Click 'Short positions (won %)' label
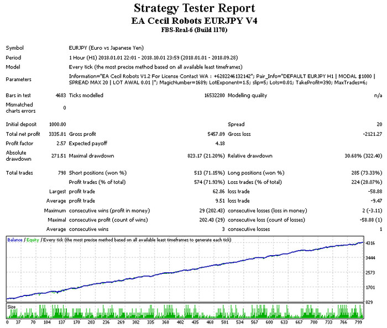This screenshot has width=387, height=328. pos(98,173)
